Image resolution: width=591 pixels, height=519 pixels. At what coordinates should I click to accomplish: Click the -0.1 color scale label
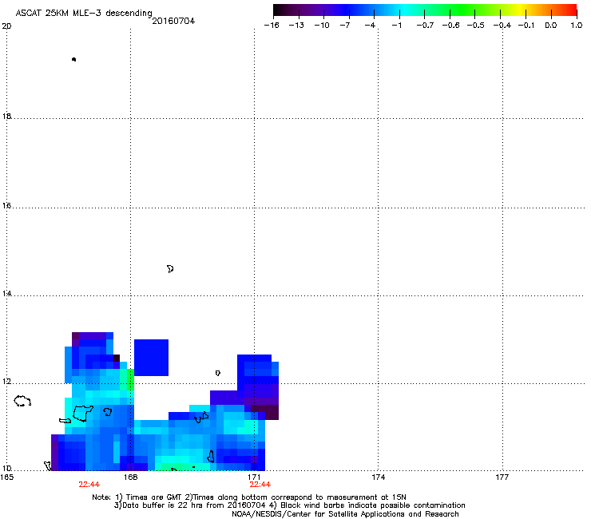[526, 26]
